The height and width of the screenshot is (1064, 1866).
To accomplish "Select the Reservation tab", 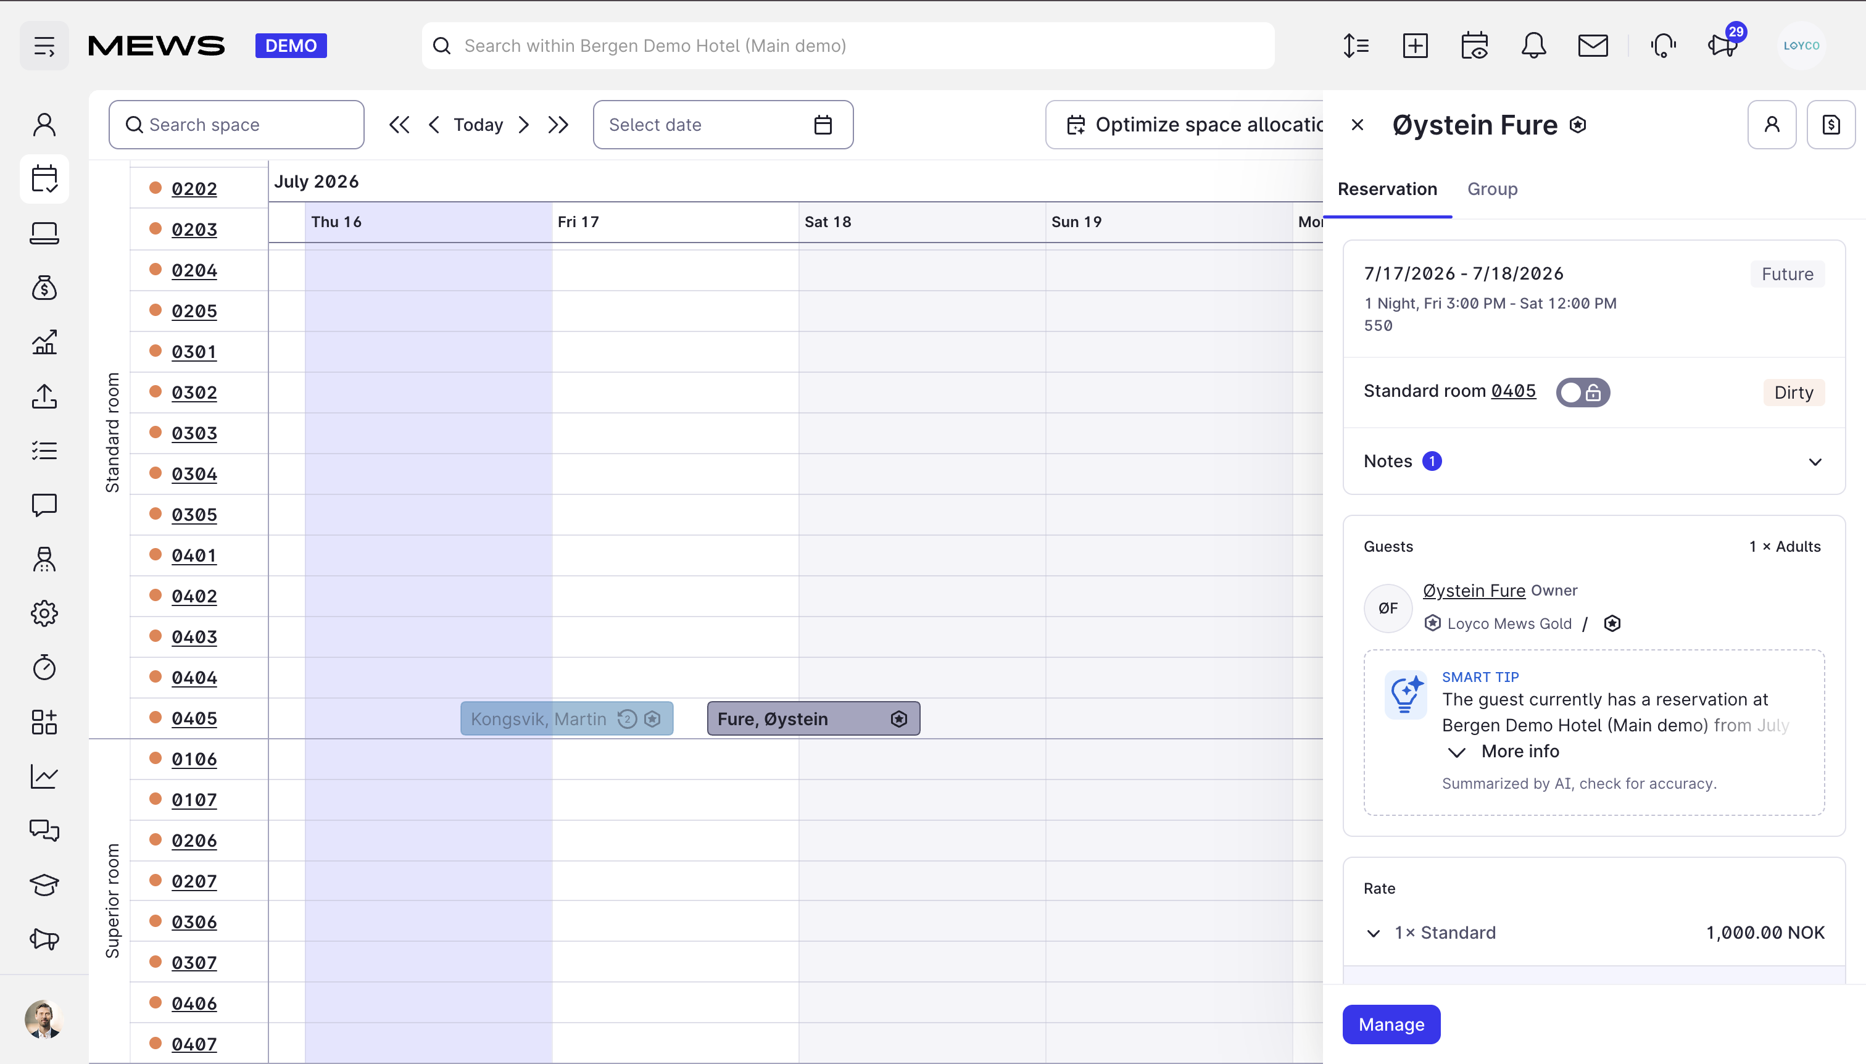I will click(x=1387, y=189).
